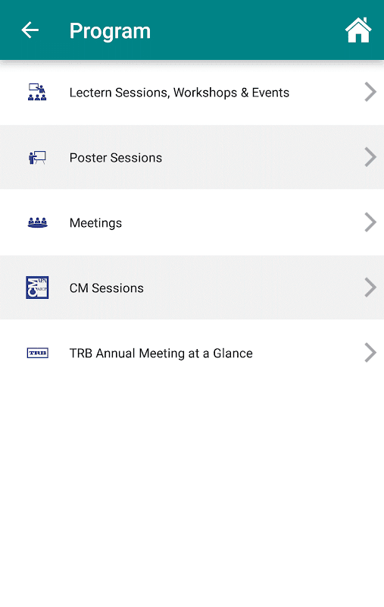This screenshot has height=607, width=384.
Task: Tap the Meetings group-table icon
Action: click(37, 222)
